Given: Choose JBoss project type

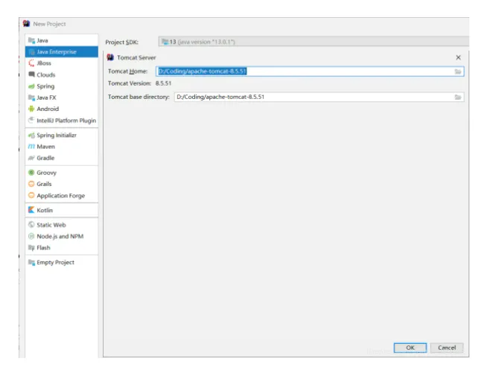Looking at the screenshot, I should click(62, 63).
